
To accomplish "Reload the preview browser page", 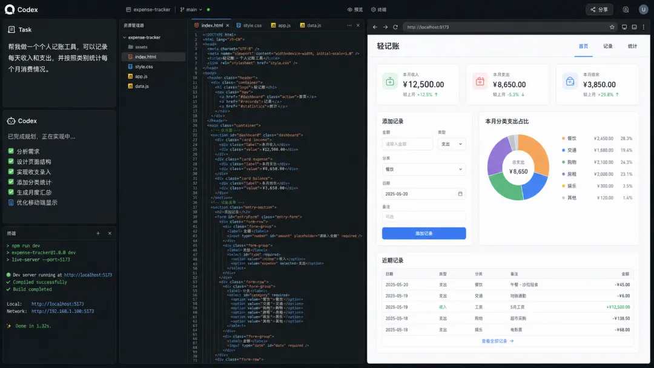I will tap(395, 27).
